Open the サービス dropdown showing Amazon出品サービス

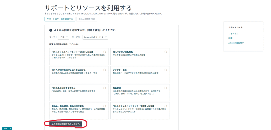pos(95,37)
